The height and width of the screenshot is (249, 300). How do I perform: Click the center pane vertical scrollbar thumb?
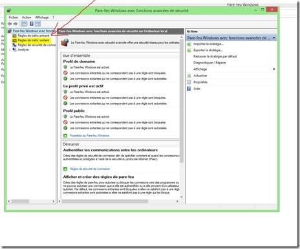pyautogui.click(x=182, y=102)
